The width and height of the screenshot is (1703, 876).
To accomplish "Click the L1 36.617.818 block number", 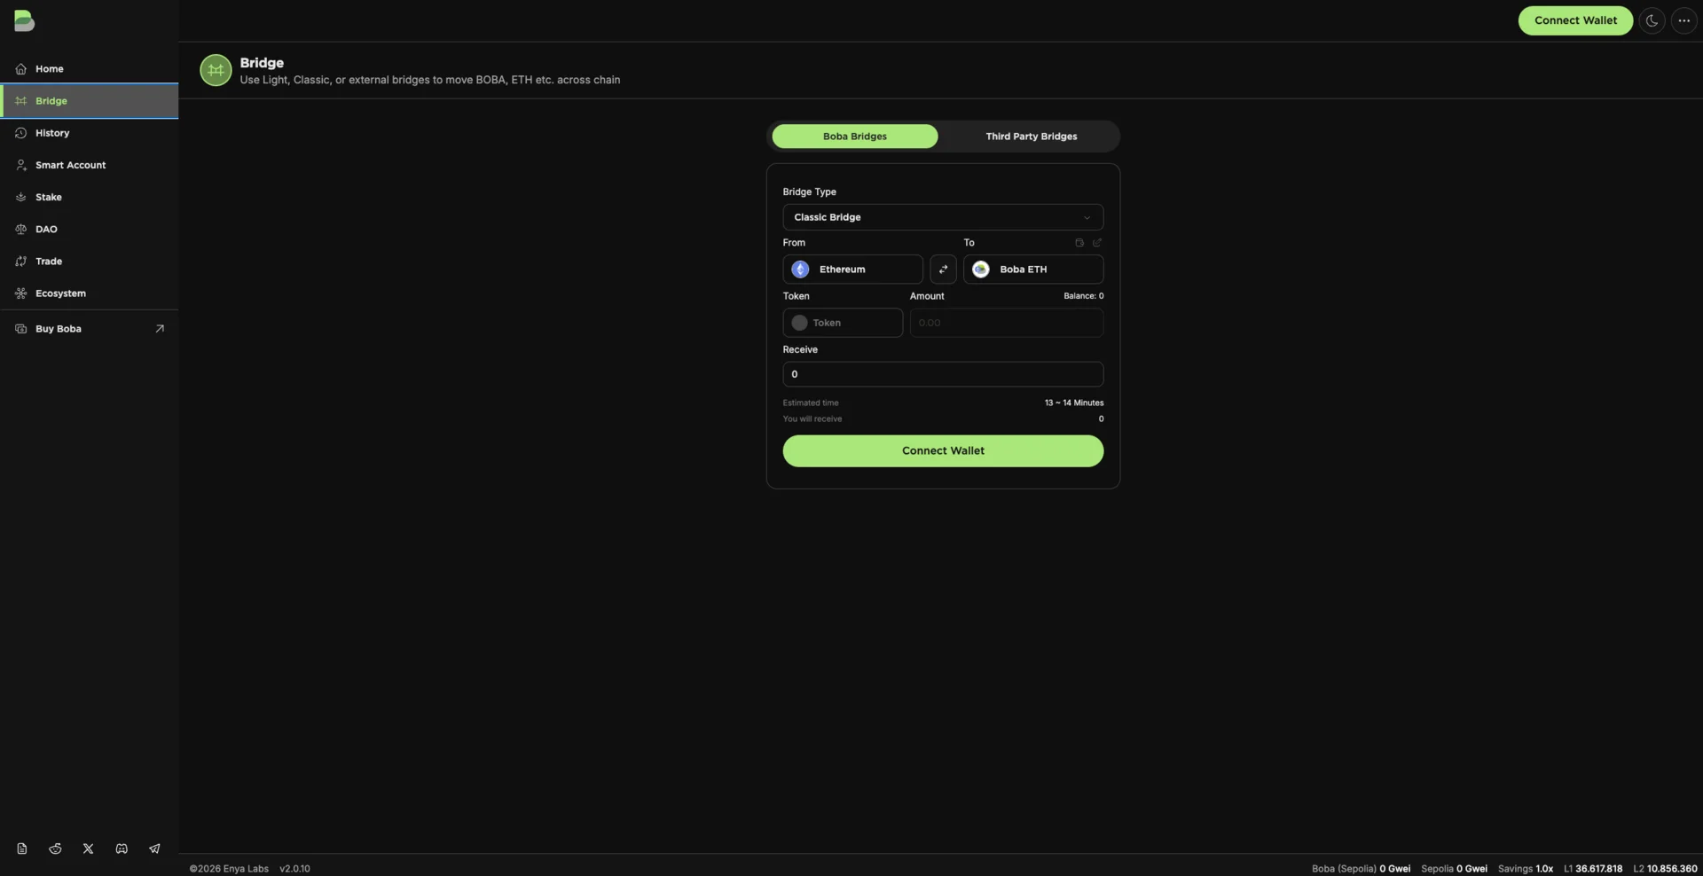I will 1593,869.
